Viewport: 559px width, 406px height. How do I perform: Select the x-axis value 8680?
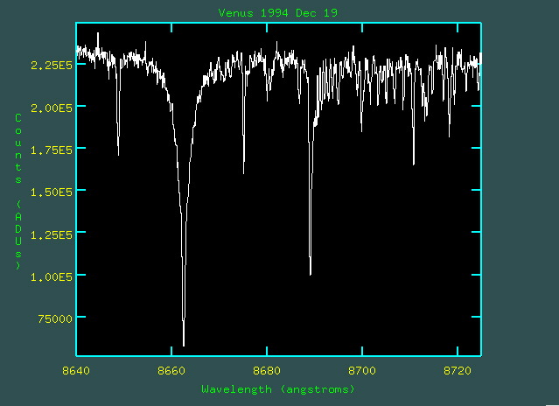click(x=267, y=371)
